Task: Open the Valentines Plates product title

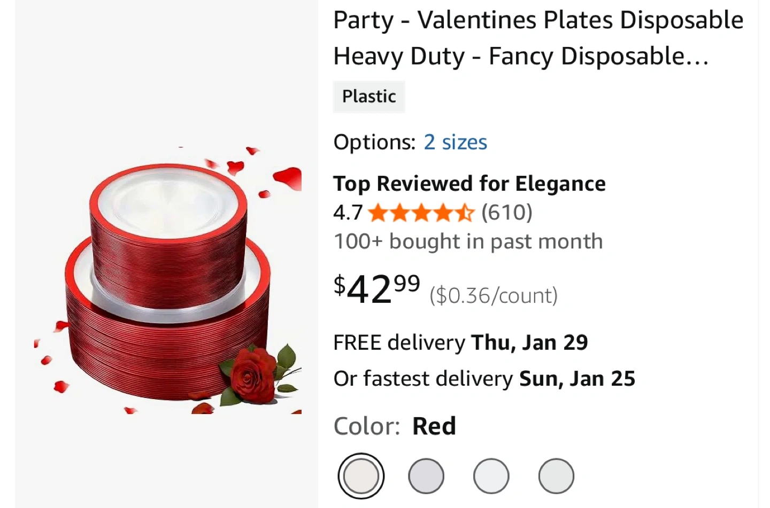Action: coord(538,38)
